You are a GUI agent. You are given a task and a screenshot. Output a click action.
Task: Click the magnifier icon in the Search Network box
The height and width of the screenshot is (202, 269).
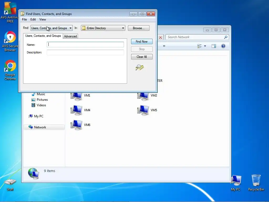[226, 37]
